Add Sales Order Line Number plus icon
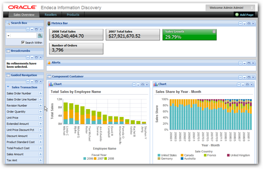Viewport: 263px width, 169px height. pos(40,99)
